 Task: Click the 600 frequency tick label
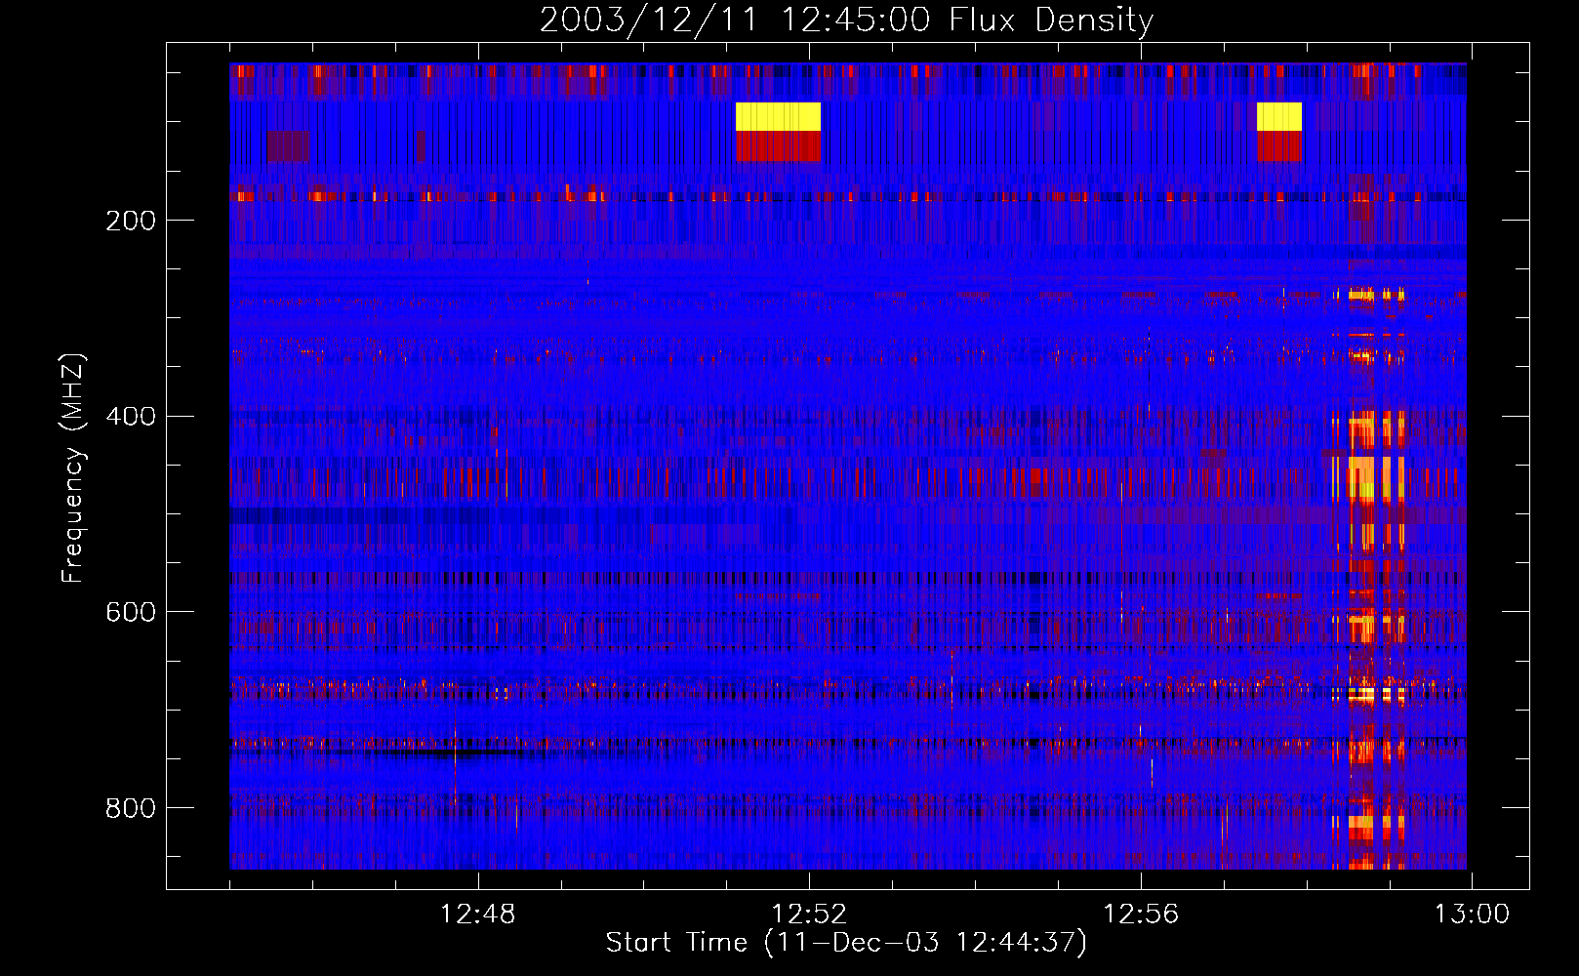coord(131,612)
